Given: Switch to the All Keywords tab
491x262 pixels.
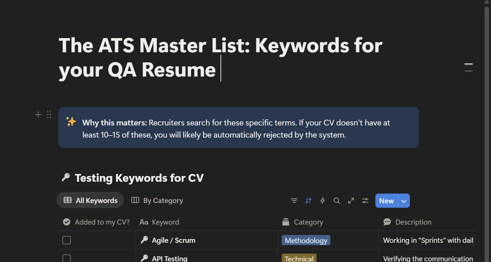Looking at the screenshot, I should (x=90, y=200).
